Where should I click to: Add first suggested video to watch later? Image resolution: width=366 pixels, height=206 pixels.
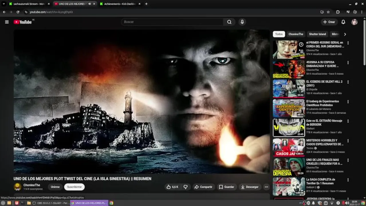(x=301, y=44)
